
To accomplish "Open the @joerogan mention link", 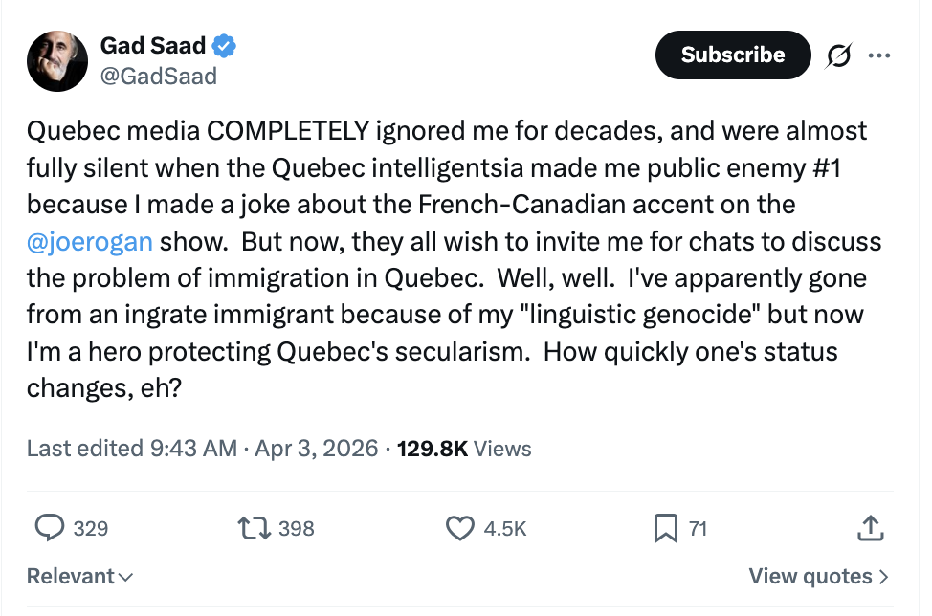I will [x=90, y=240].
